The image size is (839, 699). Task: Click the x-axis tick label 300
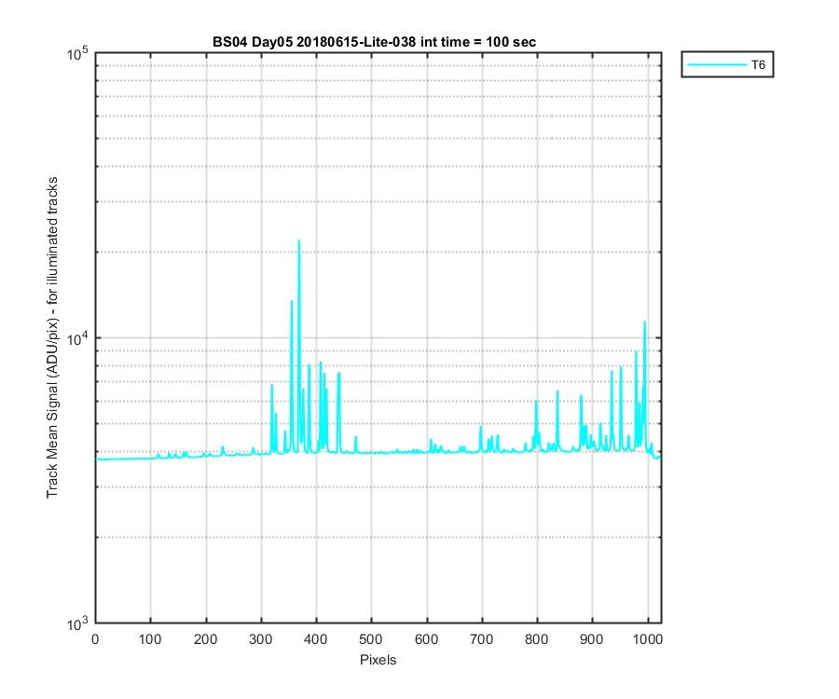click(261, 639)
